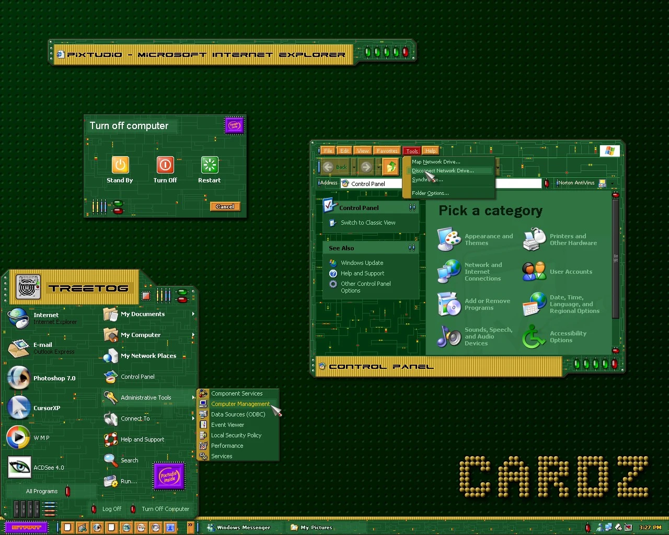Screen dimensions: 669x535
Task: Open Date, Time, Language, Regional Options
Action: point(561,304)
